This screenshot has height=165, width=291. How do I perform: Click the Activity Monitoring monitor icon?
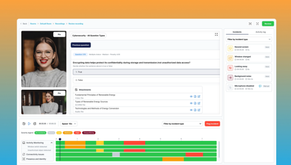point(24,143)
